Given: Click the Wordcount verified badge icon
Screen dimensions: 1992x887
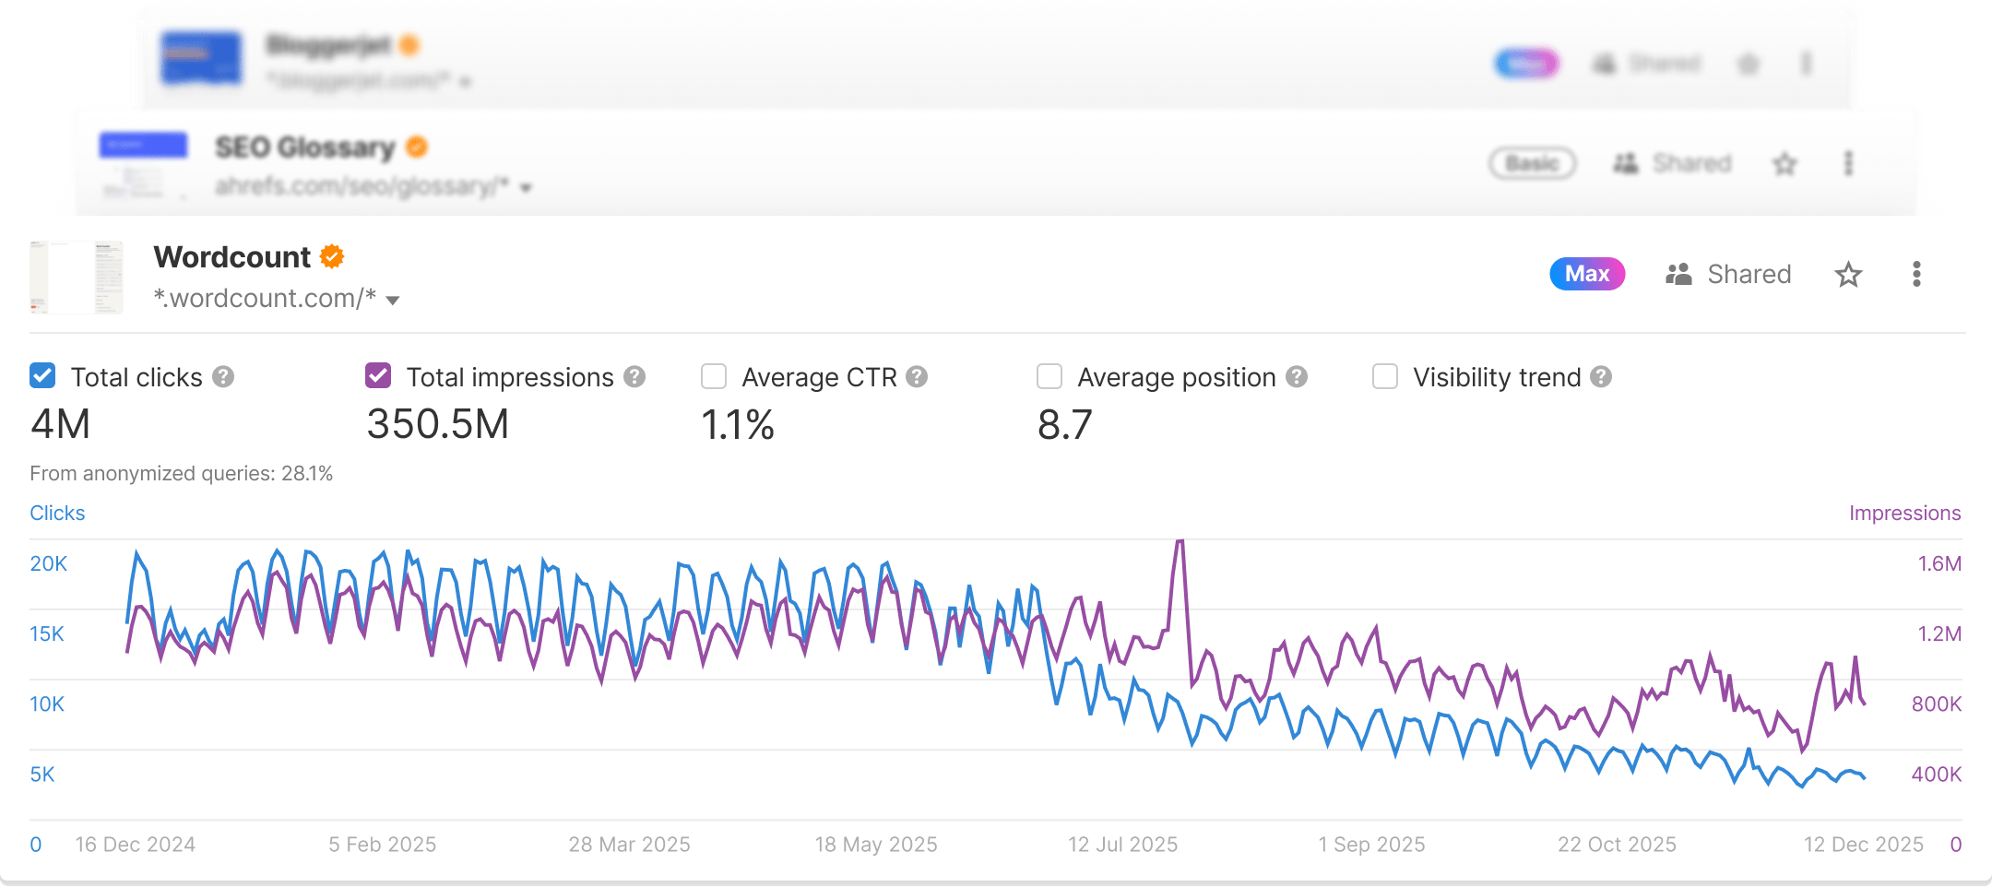Looking at the screenshot, I should coord(332,257).
